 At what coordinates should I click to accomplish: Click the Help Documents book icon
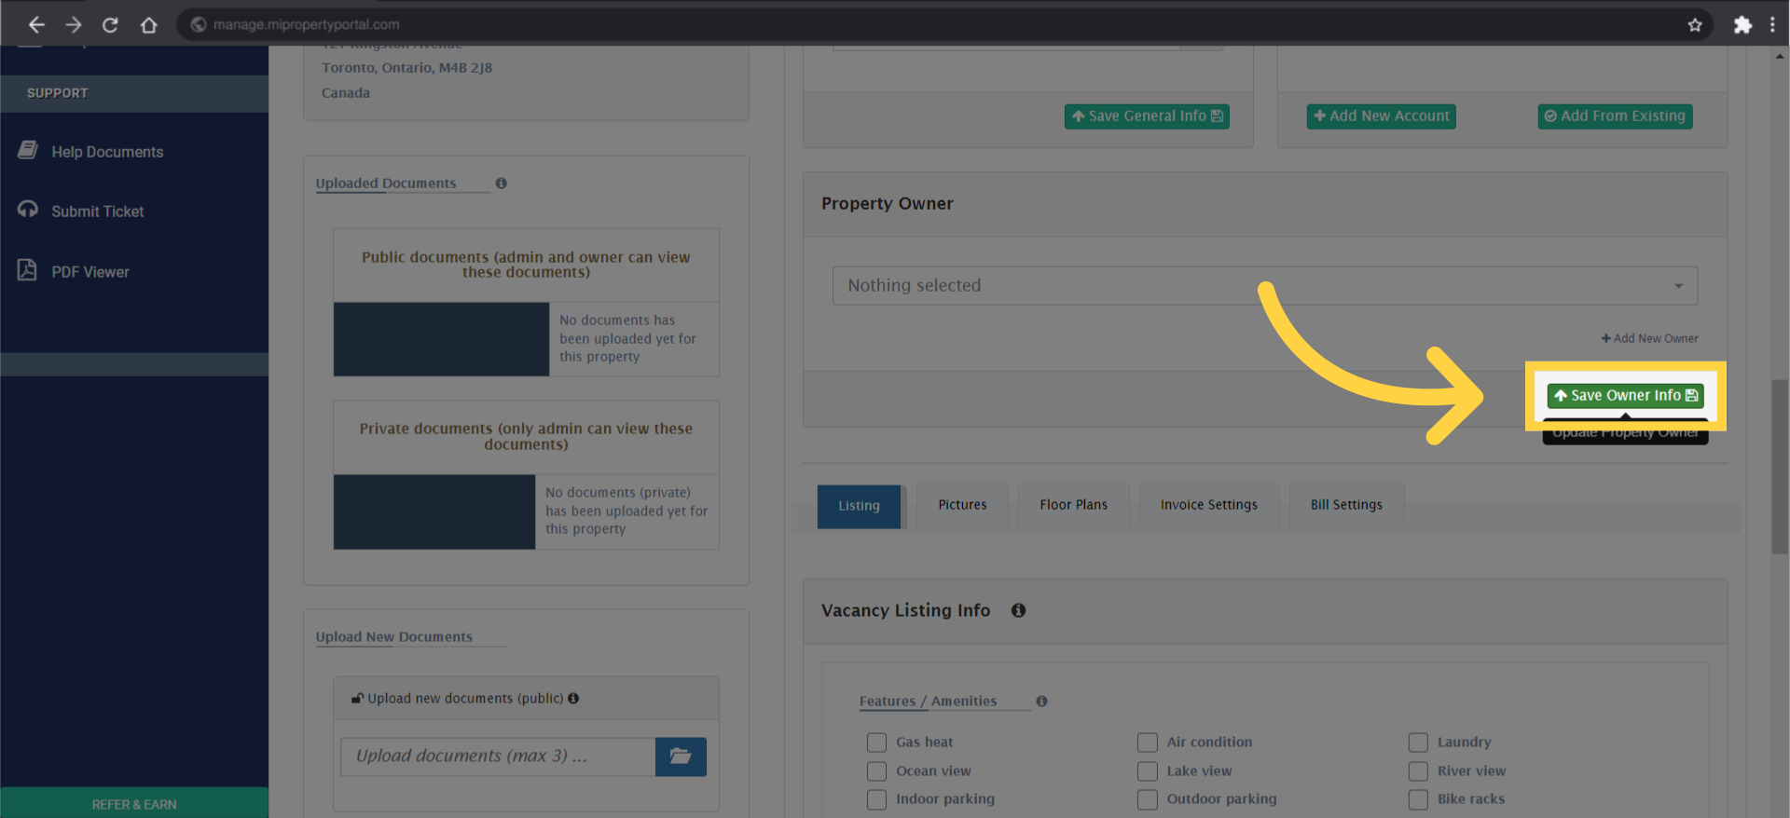pyautogui.click(x=28, y=150)
